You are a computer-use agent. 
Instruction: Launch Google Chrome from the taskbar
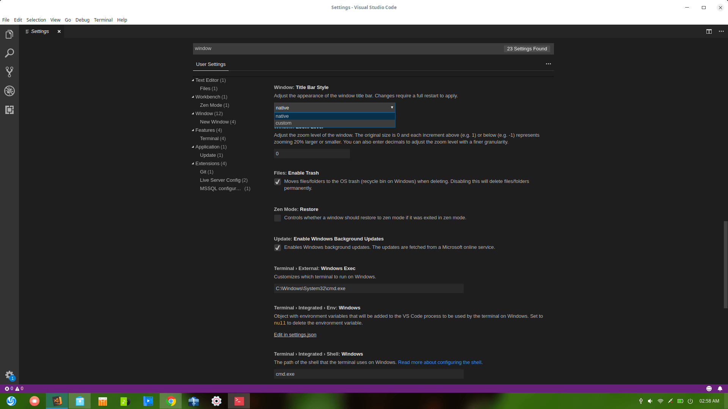[171, 401]
